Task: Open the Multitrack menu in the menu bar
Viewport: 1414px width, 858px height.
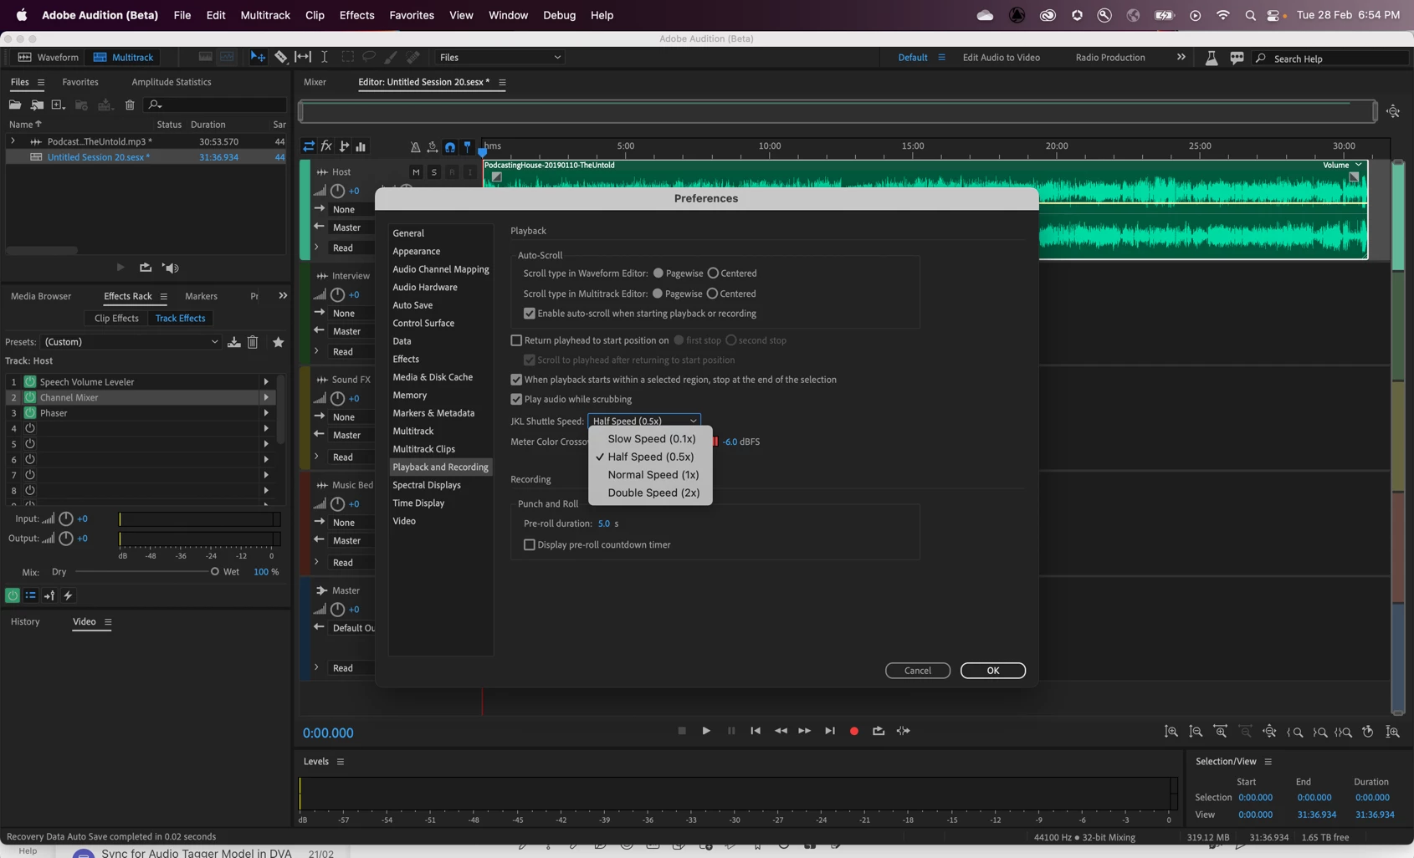Action: click(x=265, y=15)
